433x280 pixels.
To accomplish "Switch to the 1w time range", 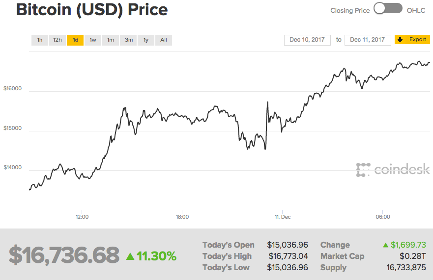I will tap(93, 40).
